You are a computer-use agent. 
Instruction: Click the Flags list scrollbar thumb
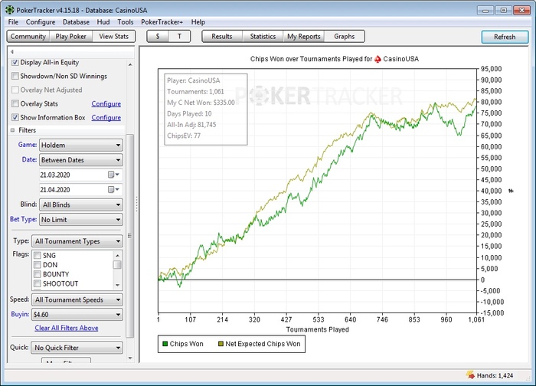pos(117,264)
